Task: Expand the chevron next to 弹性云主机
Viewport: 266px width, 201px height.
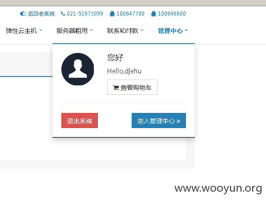Action: (x=41, y=30)
